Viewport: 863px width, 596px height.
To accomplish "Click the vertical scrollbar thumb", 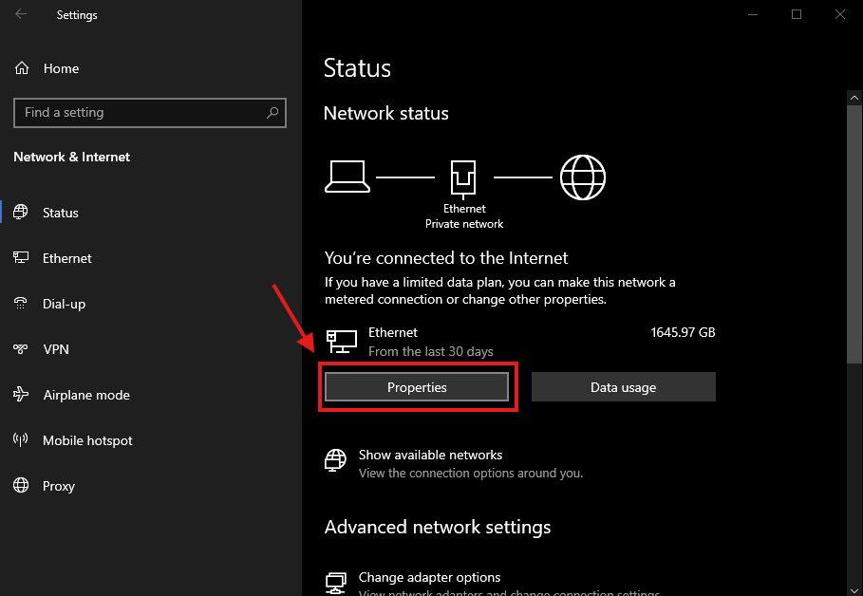I will pos(854,233).
